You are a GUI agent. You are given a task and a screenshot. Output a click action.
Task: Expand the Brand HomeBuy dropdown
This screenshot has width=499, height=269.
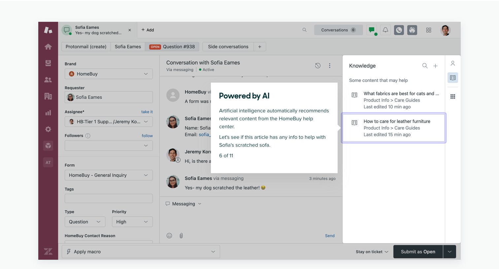click(109, 74)
